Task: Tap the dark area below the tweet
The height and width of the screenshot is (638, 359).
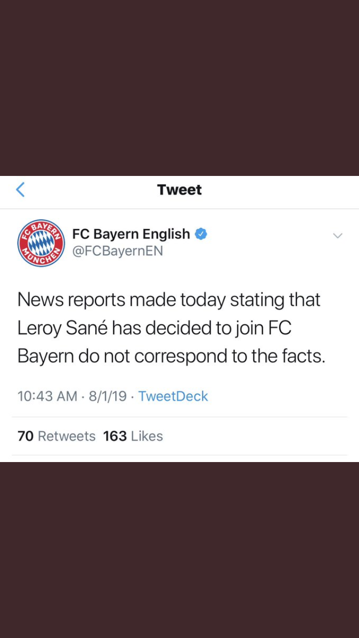Action: coord(179,548)
